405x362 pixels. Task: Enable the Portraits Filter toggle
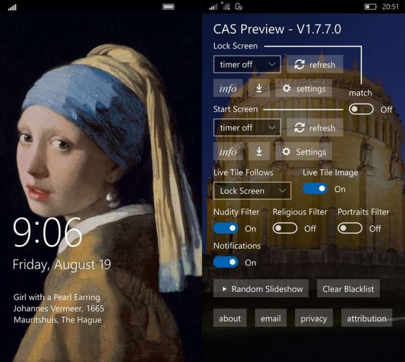[x=350, y=228]
